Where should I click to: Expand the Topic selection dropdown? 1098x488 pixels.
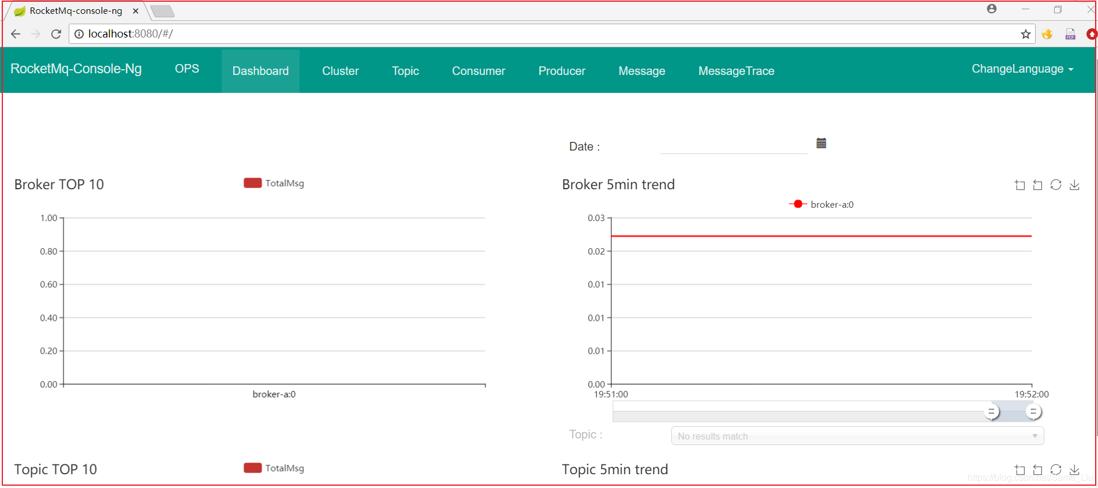[x=857, y=436]
